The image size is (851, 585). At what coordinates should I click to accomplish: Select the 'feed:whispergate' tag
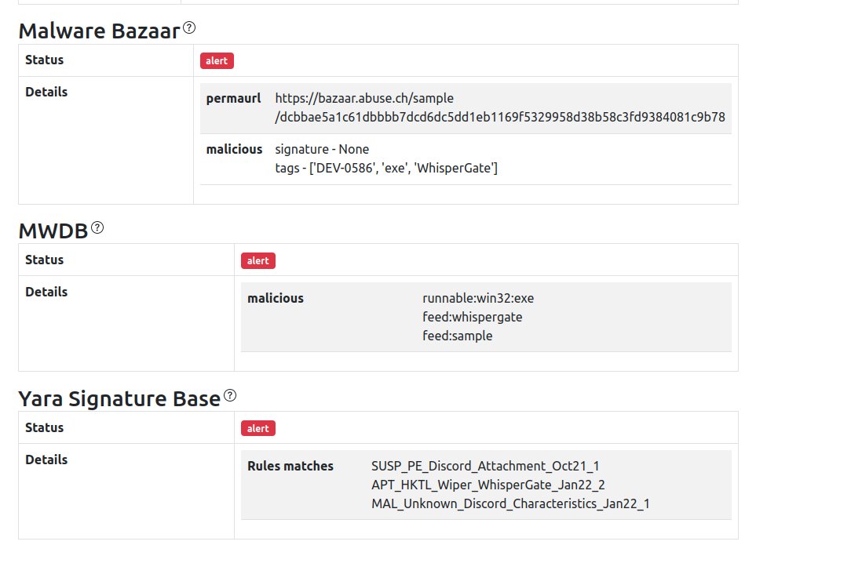point(472,317)
